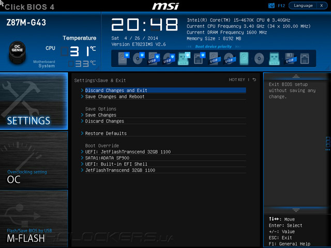The image size is (331, 248).
Task: Click the Current DRAM Frequency 1600 MHz line
Action: coord(227,33)
